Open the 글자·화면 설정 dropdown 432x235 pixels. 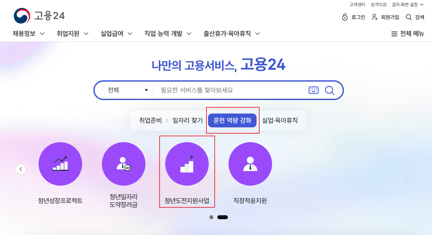pyautogui.click(x=408, y=5)
